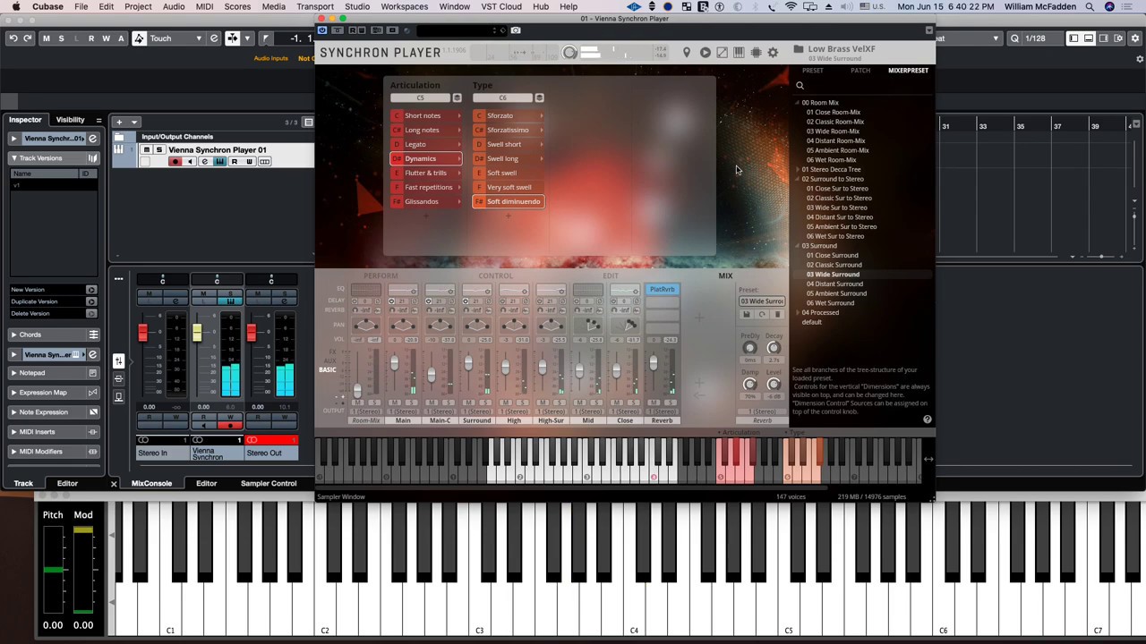Click the Notepad section icon in Inspector
The height and width of the screenshot is (644, 1146).
click(x=93, y=373)
